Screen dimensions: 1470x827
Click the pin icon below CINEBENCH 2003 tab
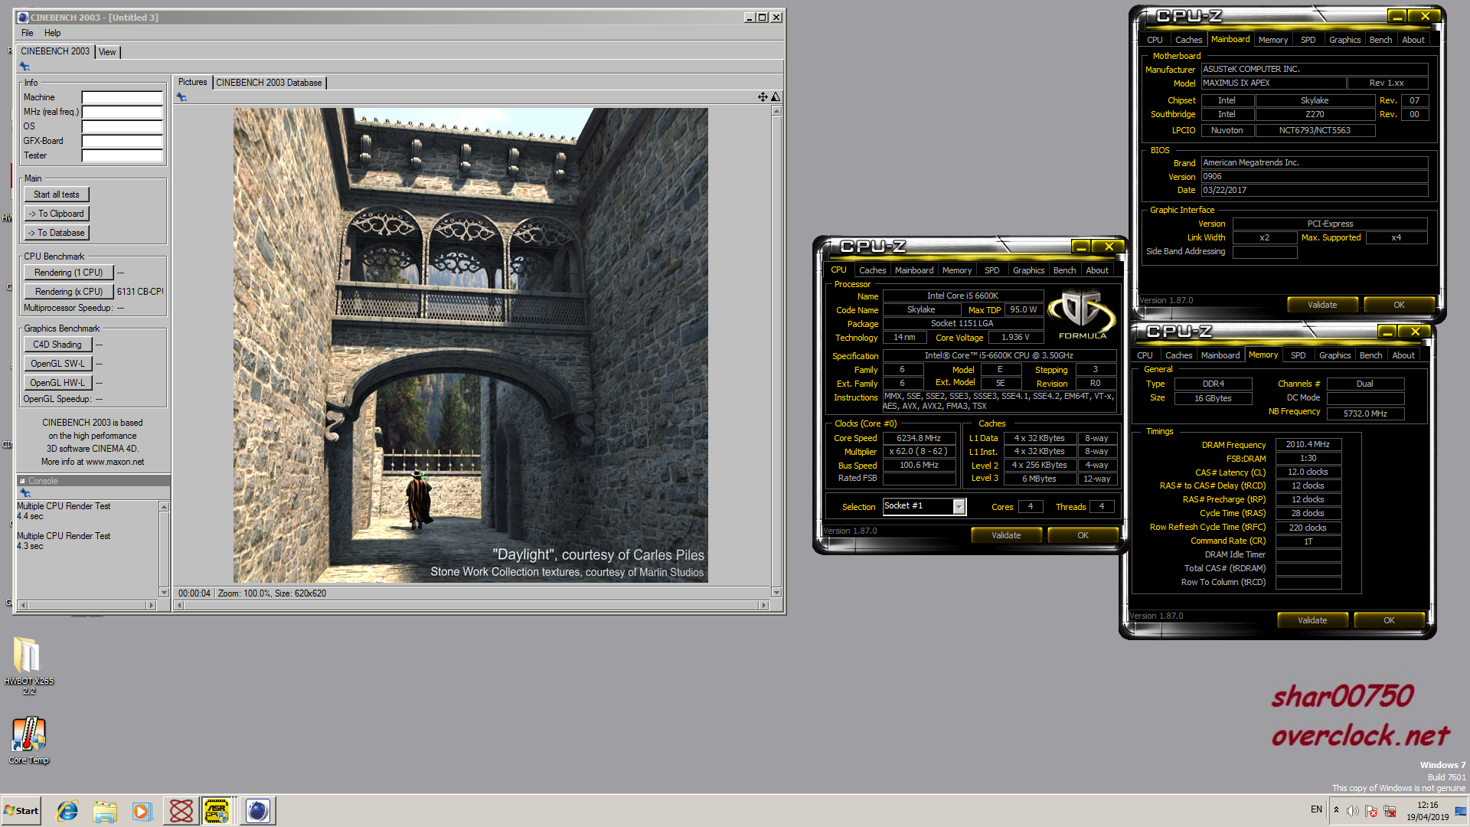point(24,67)
